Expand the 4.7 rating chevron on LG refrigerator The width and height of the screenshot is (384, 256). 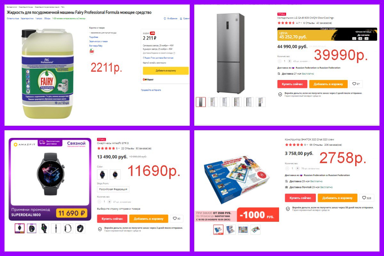301,23
